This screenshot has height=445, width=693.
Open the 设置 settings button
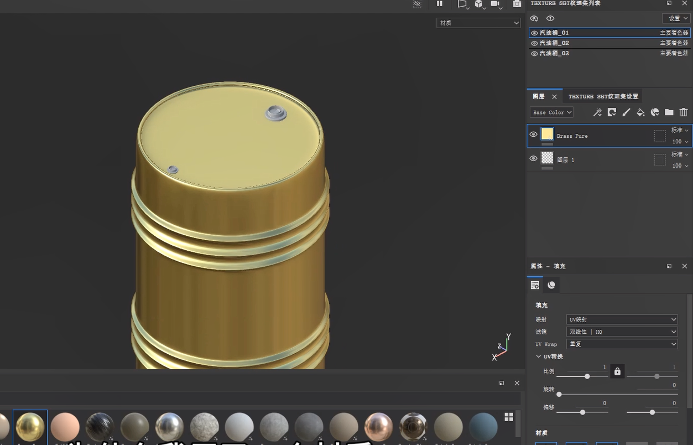point(676,18)
